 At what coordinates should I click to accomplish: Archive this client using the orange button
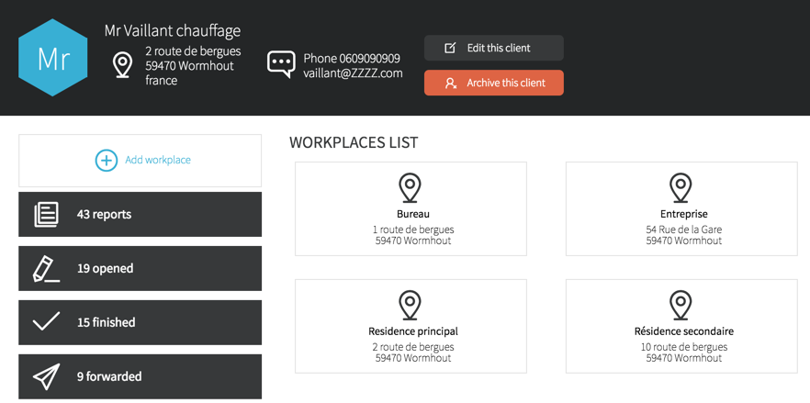pyautogui.click(x=494, y=83)
